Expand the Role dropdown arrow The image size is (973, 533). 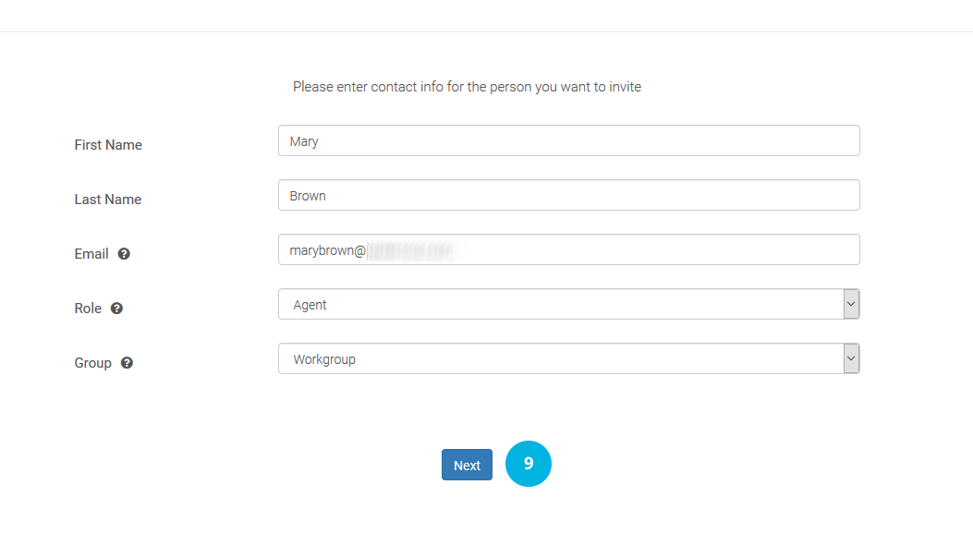click(851, 304)
